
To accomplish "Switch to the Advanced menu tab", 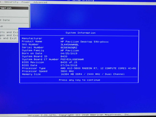I will coord(40,2).
